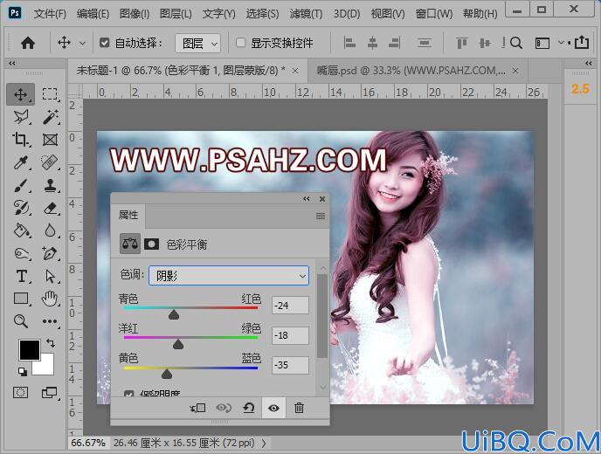This screenshot has height=454, width=601.
Task: Select the Path Selection tool
Action: [50, 276]
